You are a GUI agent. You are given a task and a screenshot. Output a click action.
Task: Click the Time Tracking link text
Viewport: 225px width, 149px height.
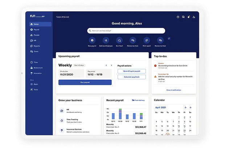click(72, 120)
